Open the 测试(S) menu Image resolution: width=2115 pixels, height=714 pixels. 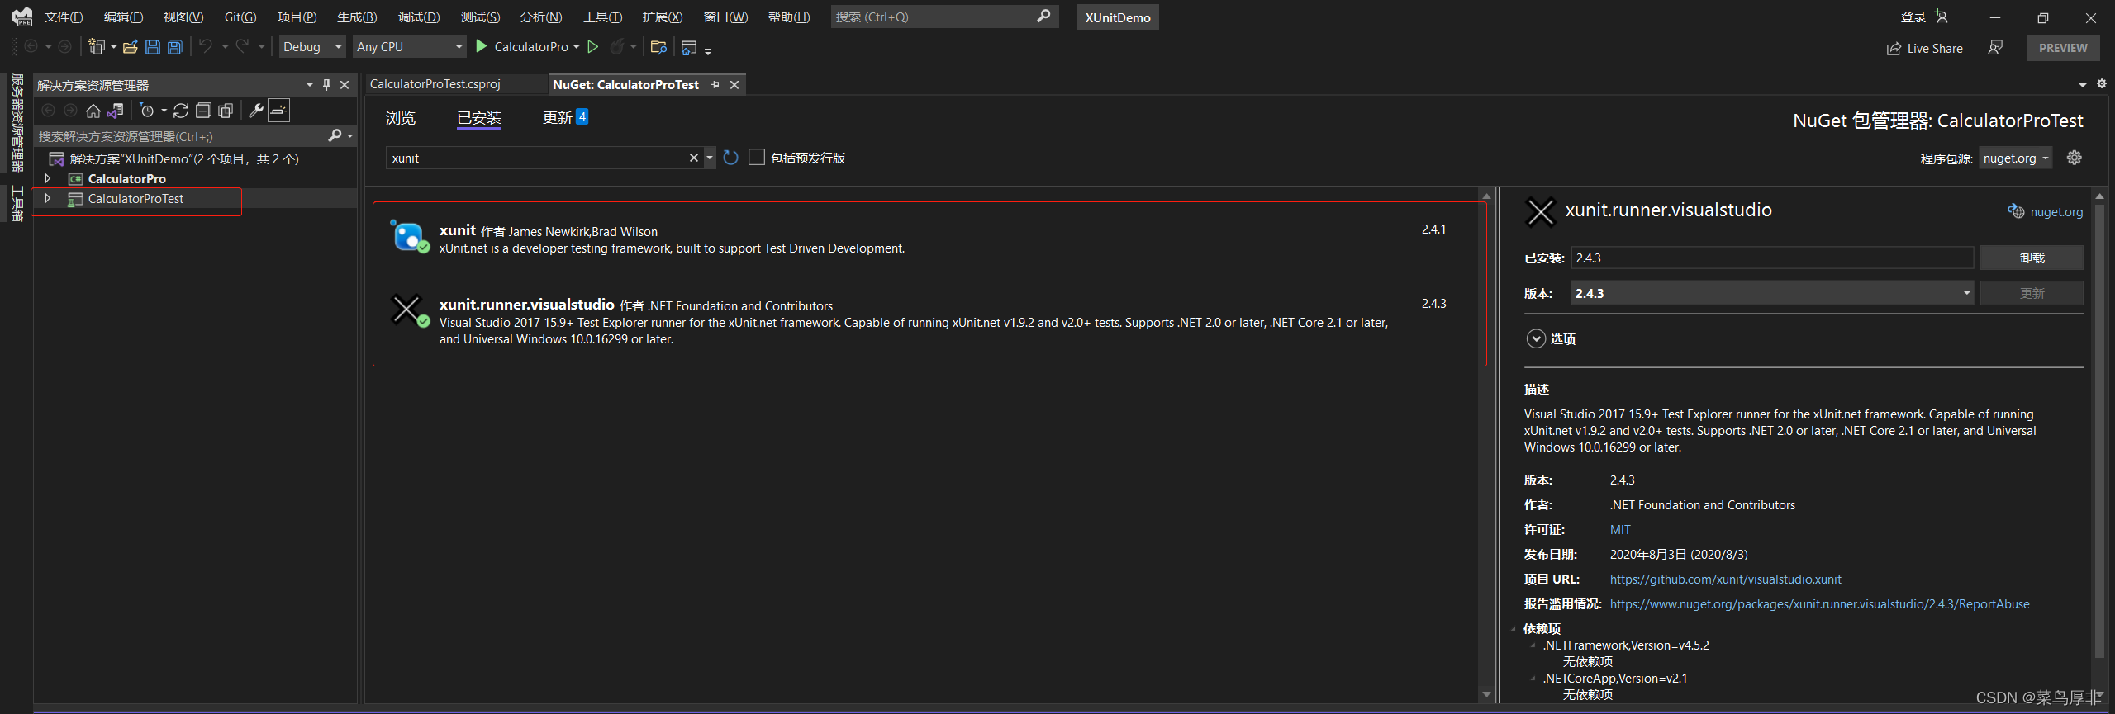click(481, 17)
